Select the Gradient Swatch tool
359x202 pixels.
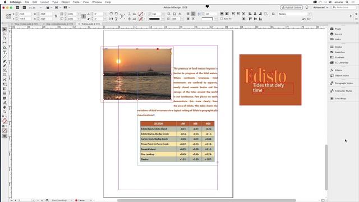tap(4, 89)
